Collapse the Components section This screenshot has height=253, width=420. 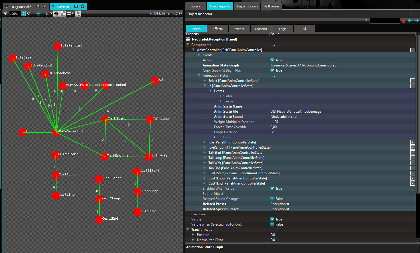[188, 45]
